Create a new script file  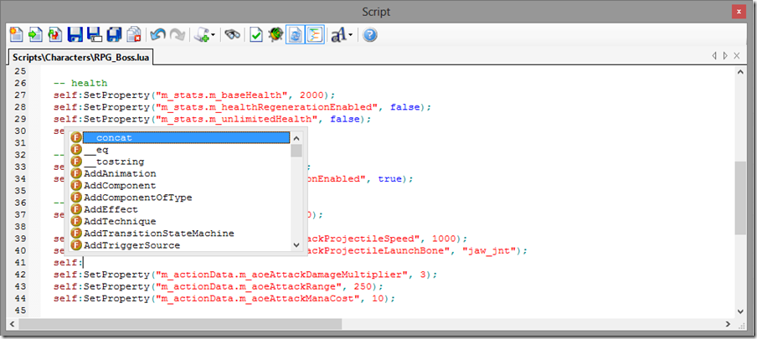tap(16, 34)
